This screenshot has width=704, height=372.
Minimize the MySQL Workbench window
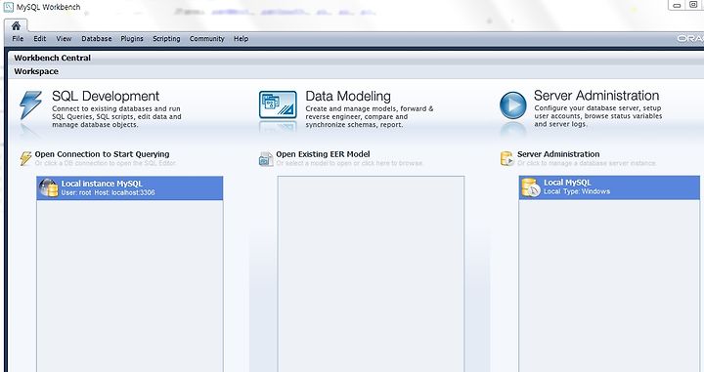pos(677,5)
